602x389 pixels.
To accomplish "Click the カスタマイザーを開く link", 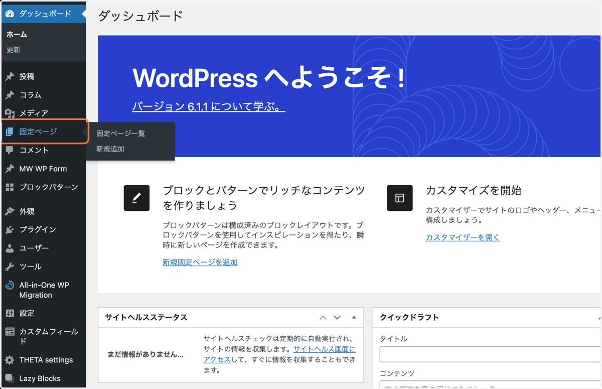I will click(x=463, y=237).
